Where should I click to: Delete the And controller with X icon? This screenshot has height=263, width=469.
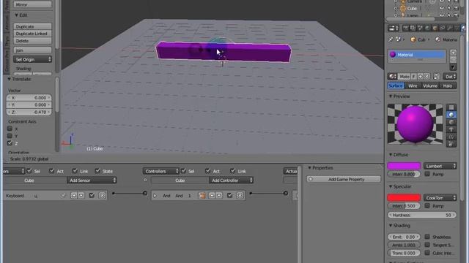[240, 195]
